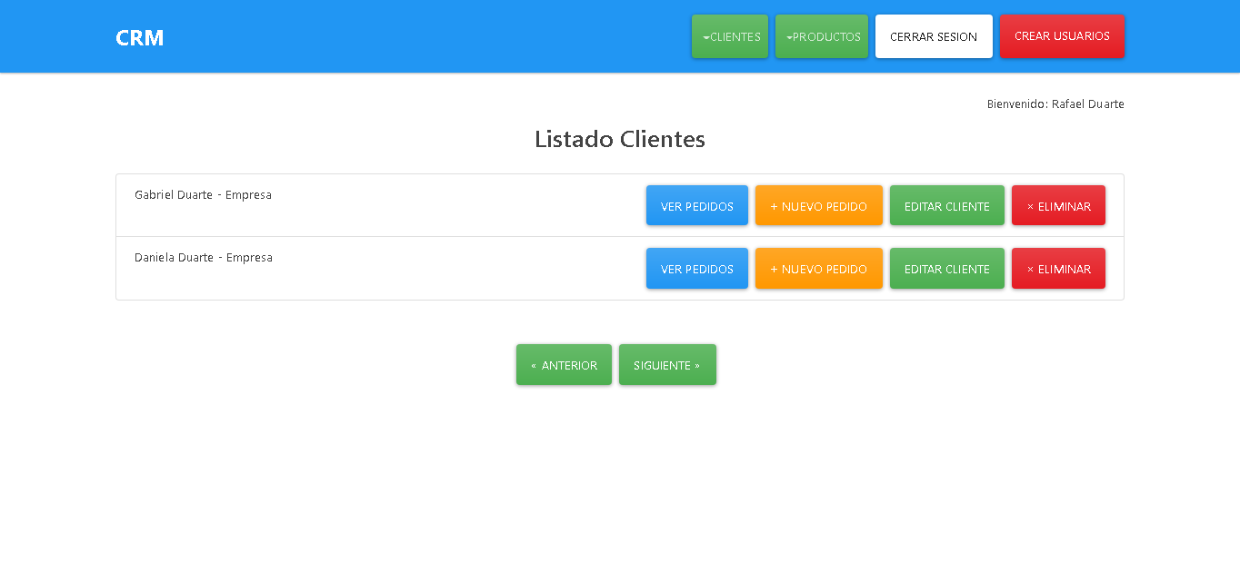Click the VER PEDIDOS button for Gabriel Duarte
The width and height of the screenshot is (1240, 582).
coord(696,205)
